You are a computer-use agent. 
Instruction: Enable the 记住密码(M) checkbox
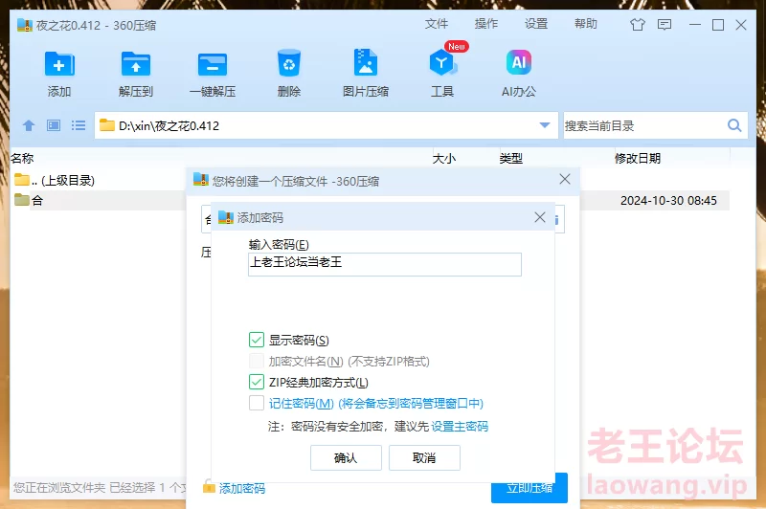257,403
